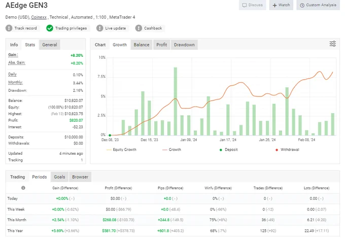Screen dimensions: 345x241
Task: Select the Growth chart tab
Action: (120, 45)
